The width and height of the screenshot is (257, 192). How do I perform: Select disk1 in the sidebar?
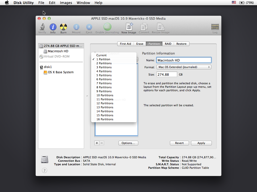pyautogui.click(x=61, y=67)
